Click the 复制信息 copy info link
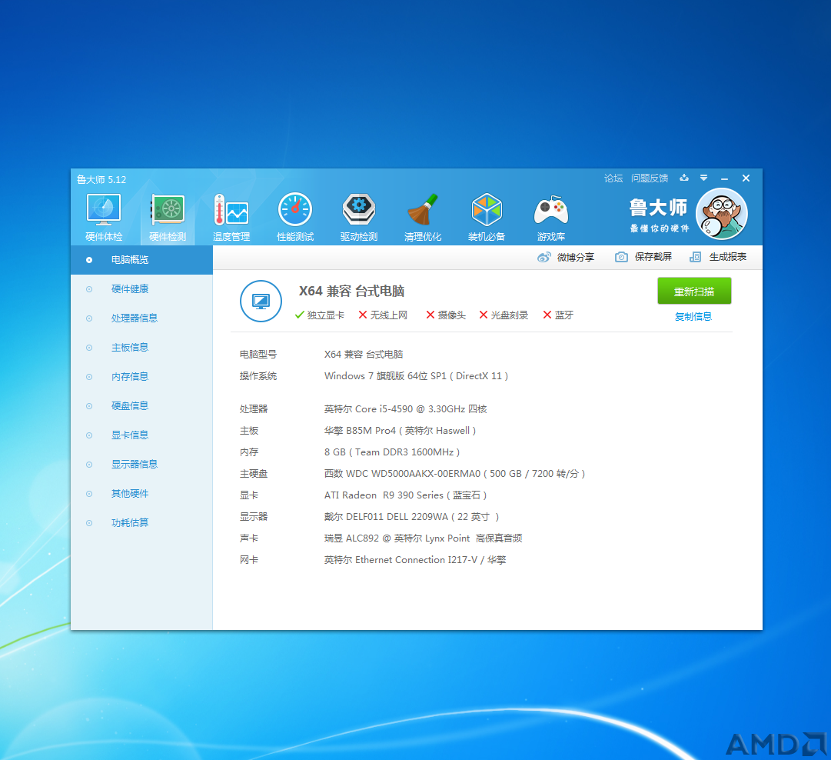Viewport: 831px width, 760px height. [693, 317]
